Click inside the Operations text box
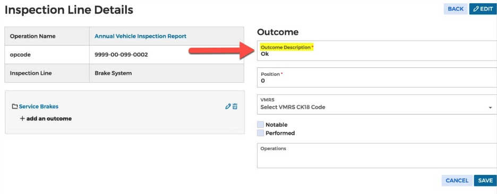The width and height of the screenshot is (497, 194). tap(377, 155)
